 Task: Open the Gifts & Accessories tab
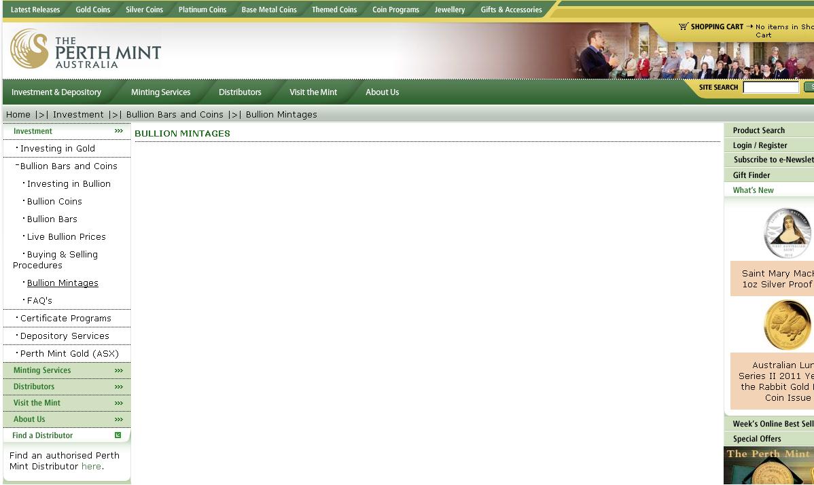pyautogui.click(x=512, y=10)
